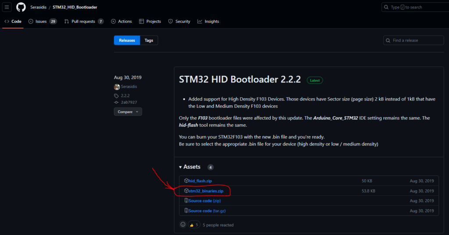Click the Find a release field
Screen dimensions: 449x235
pyautogui.click(x=413, y=40)
